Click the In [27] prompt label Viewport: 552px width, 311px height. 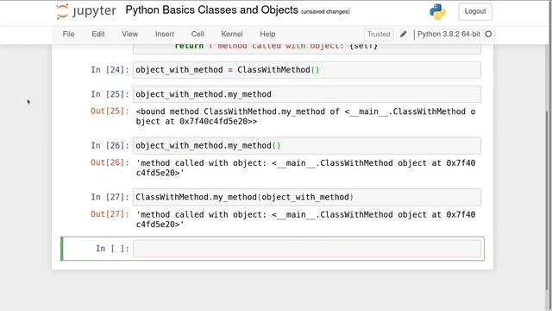coord(110,197)
